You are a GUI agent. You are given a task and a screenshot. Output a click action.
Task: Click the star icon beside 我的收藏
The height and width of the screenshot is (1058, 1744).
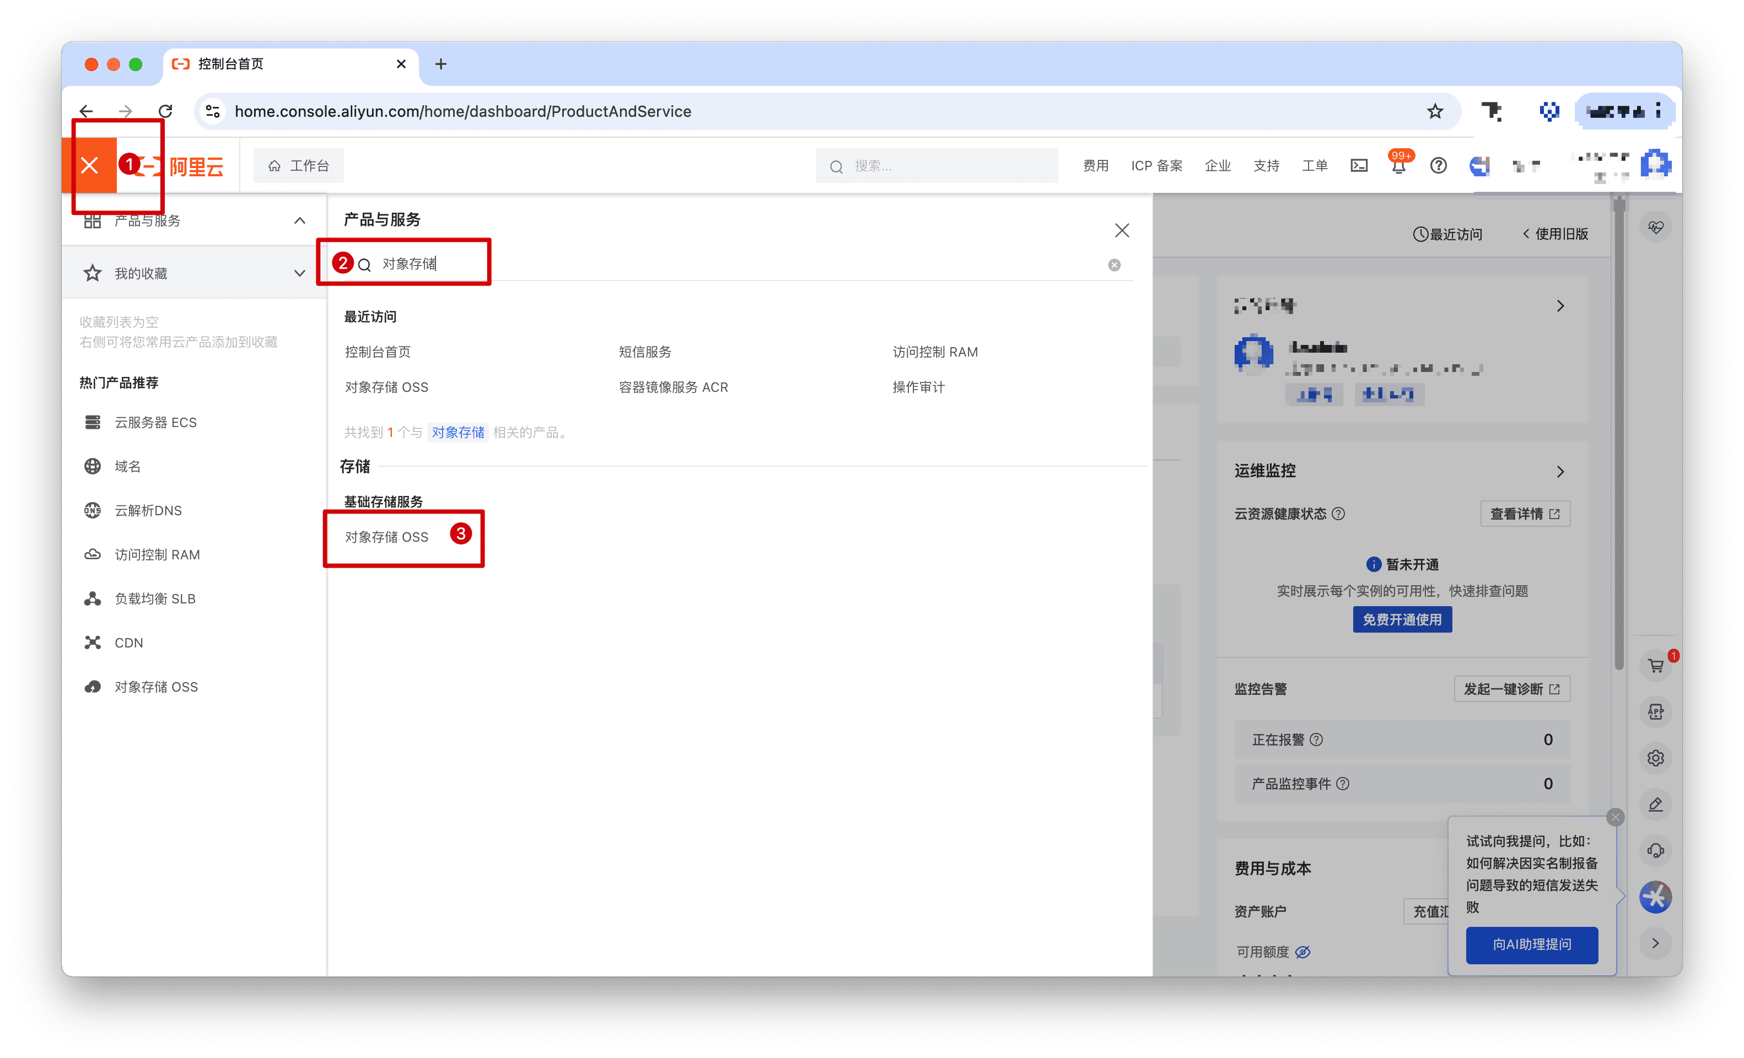(92, 273)
